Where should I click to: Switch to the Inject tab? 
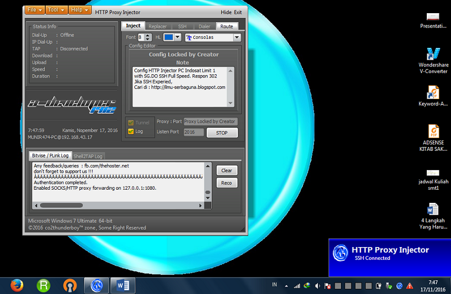click(133, 26)
